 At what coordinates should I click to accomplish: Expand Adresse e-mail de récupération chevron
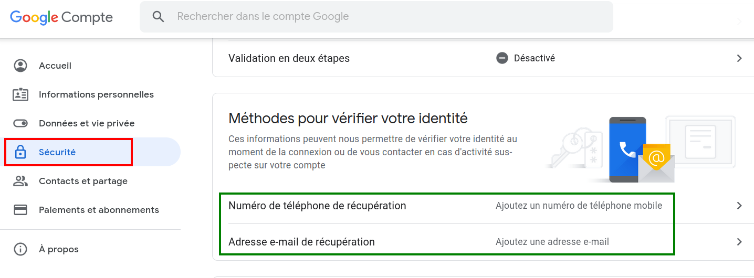point(739,242)
